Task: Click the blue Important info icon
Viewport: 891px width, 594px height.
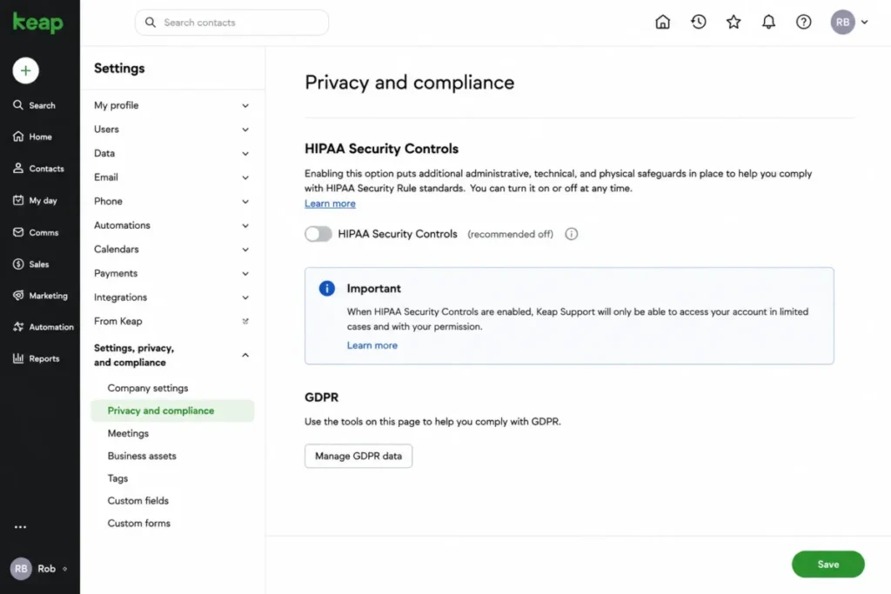Action: (x=327, y=289)
